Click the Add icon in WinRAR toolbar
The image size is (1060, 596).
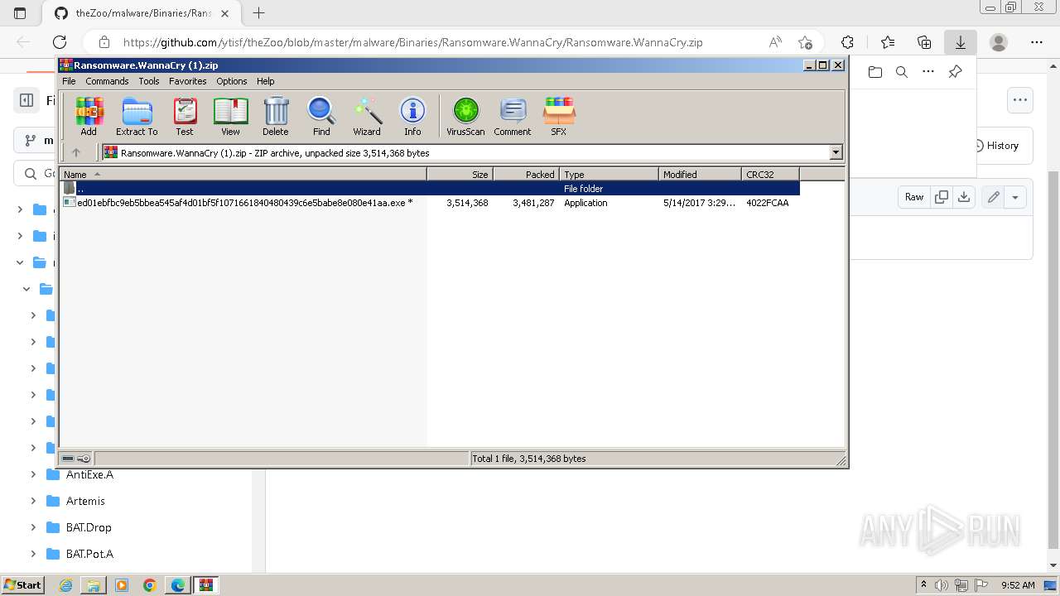point(89,116)
